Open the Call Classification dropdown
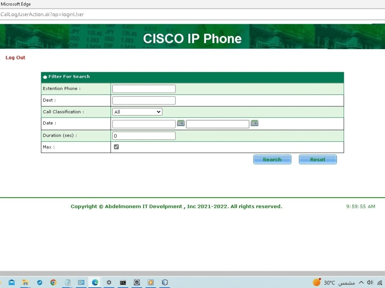The width and height of the screenshot is (385, 288). point(137,112)
